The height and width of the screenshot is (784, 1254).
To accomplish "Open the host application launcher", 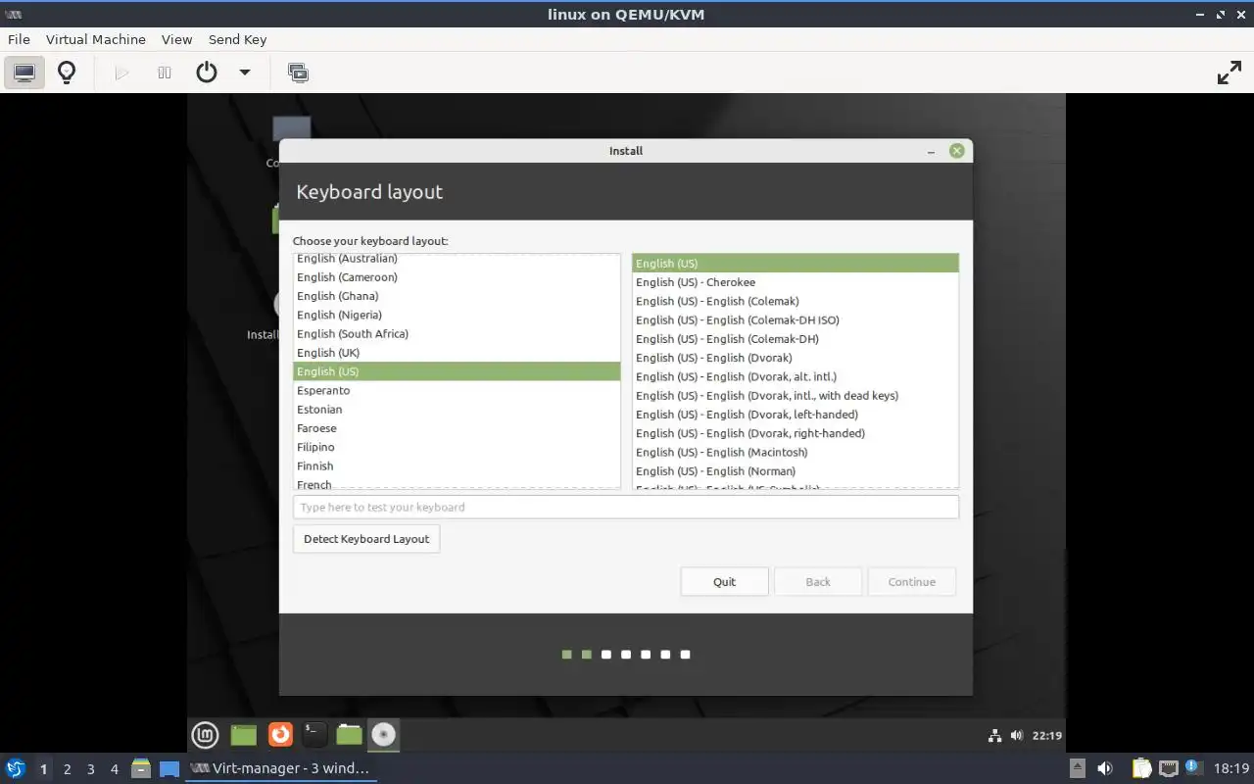I will tap(15, 768).
